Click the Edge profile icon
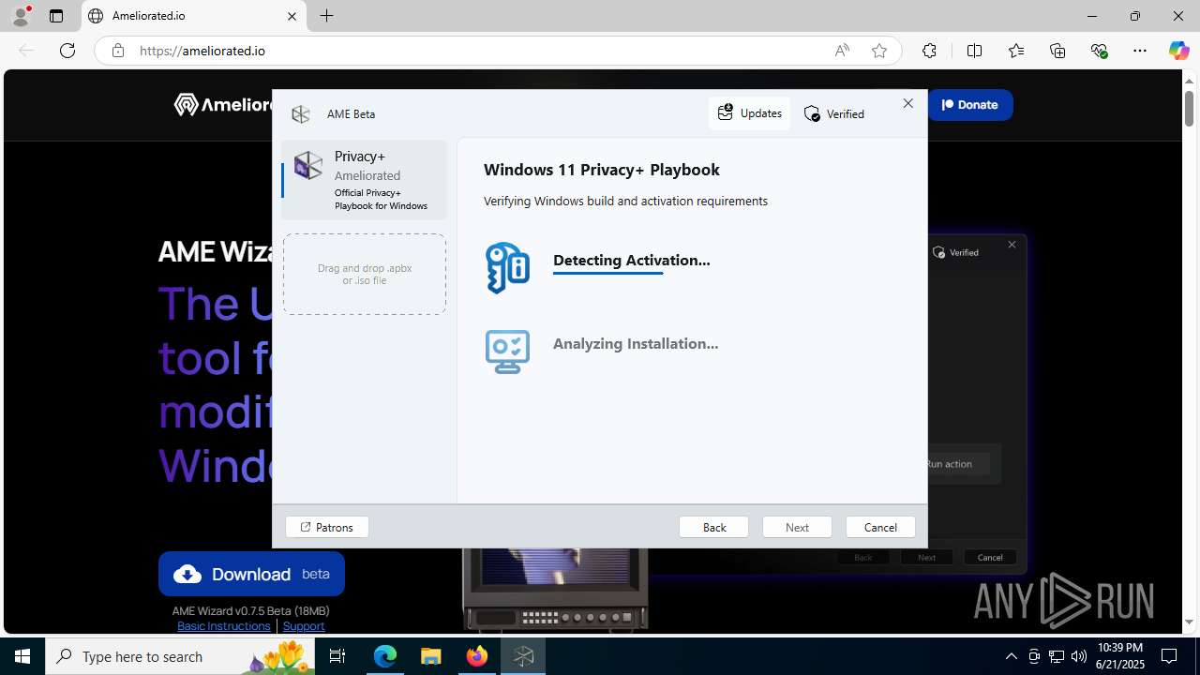 point(21,16)
